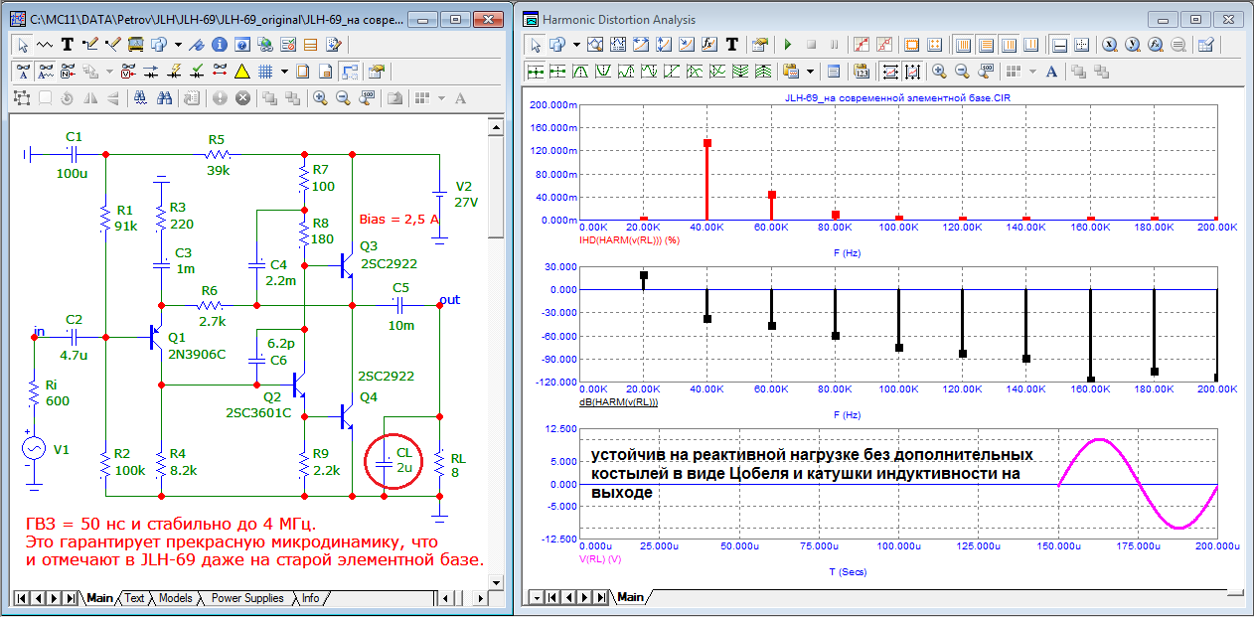This screenshot has height=617, width=1254.
Task: Click the plot text tool (T) in analysis window
Action: [x=731, y=44]
